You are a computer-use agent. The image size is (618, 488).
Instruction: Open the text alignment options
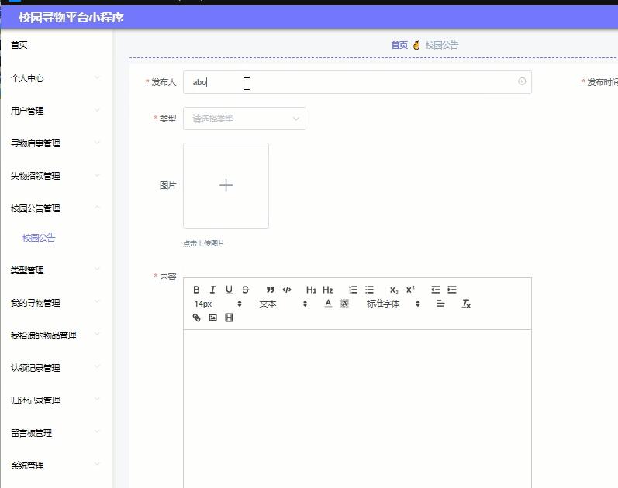click(440, 304)
